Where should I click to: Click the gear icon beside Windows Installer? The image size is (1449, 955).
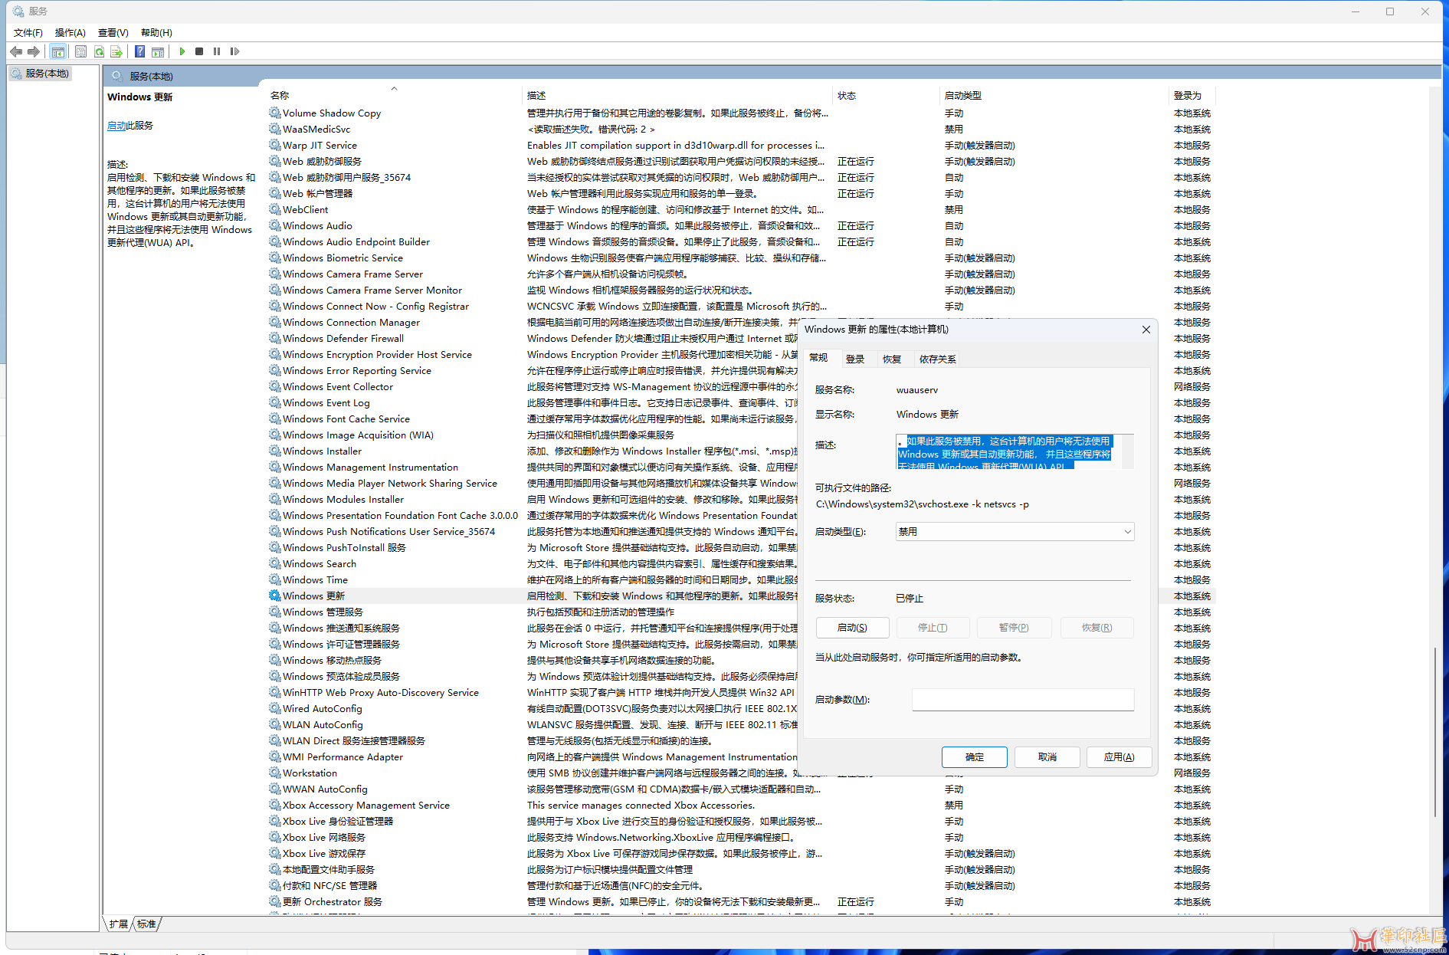click(x=274, y=451)
